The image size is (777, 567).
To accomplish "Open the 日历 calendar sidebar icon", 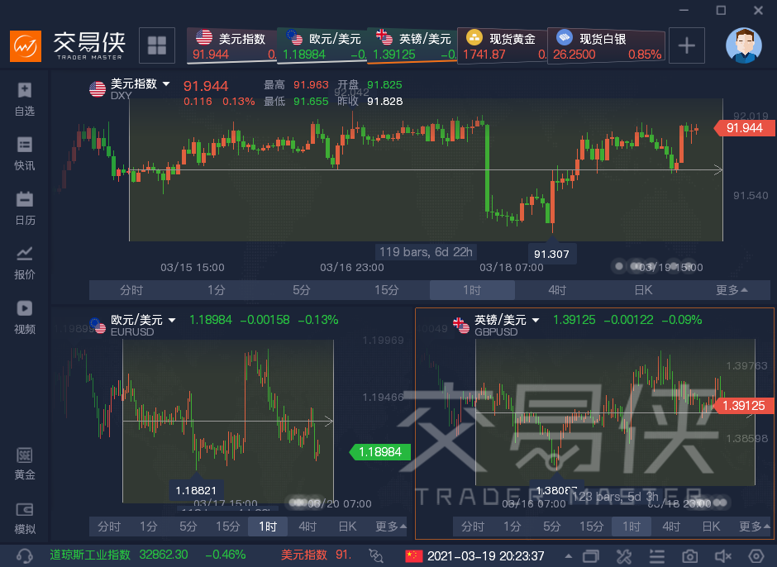I will point(24,208).
